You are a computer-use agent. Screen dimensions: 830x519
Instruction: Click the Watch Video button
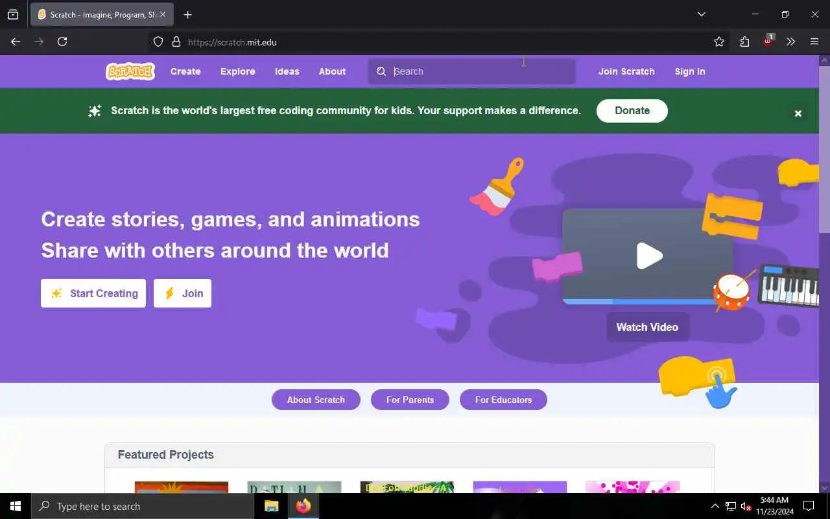tap(647, 327)
